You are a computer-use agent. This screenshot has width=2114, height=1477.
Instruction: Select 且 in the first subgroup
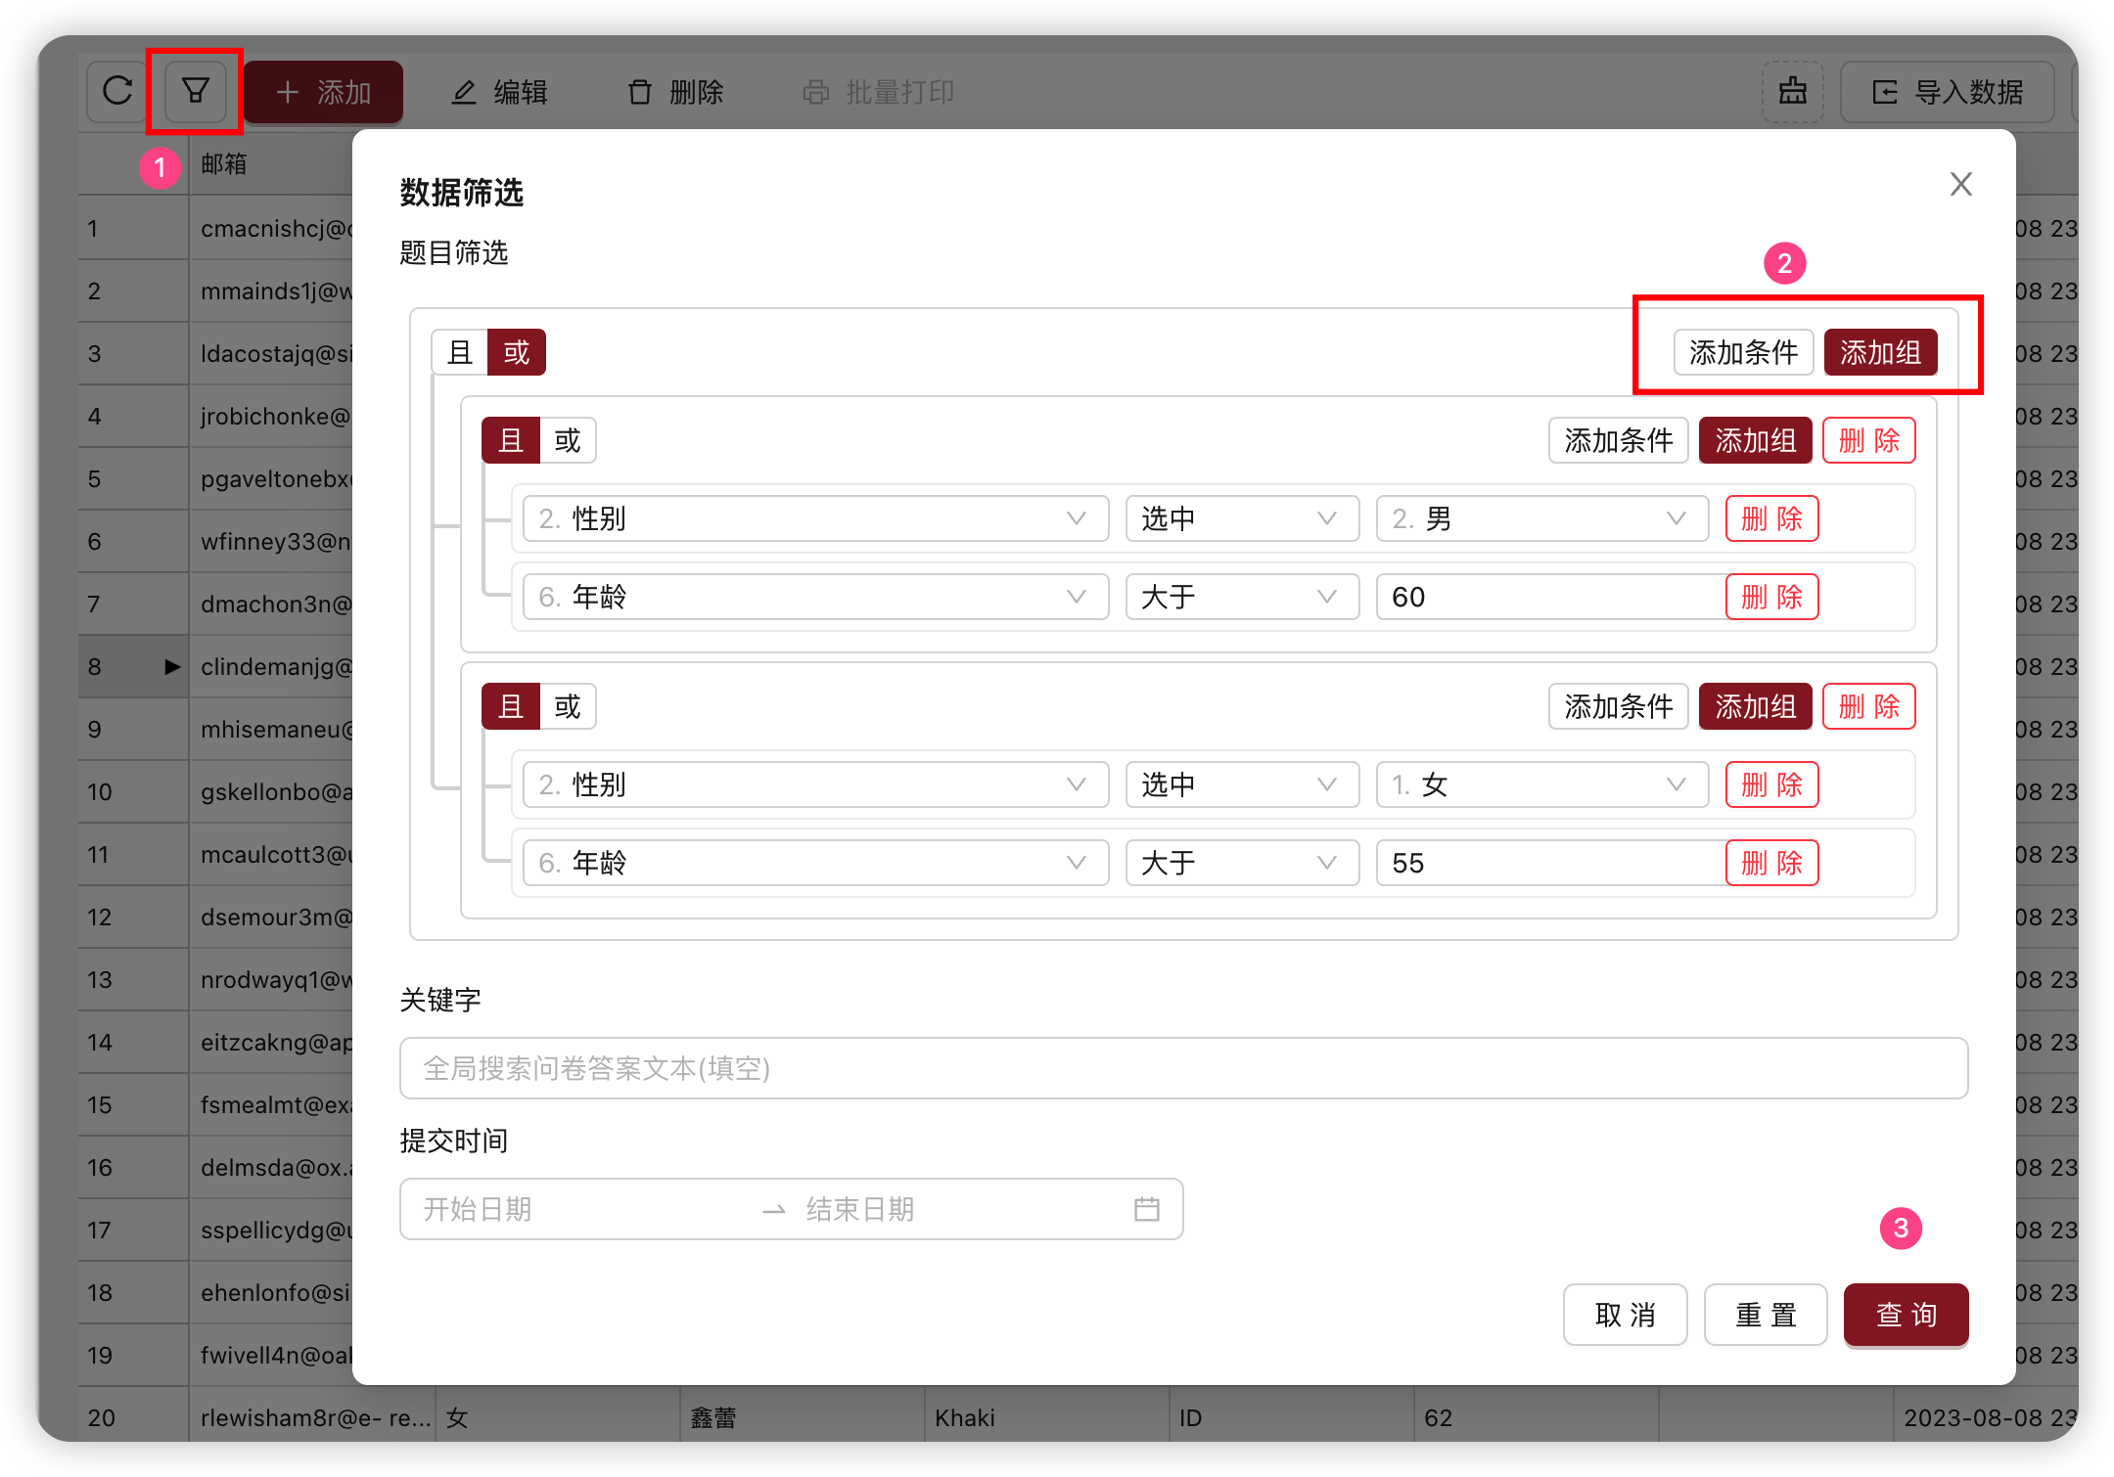511,440
